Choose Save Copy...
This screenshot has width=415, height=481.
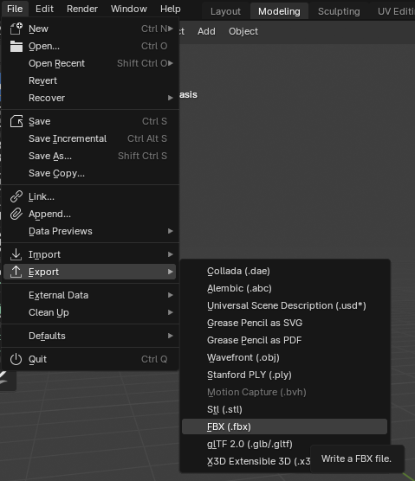click(x=89, y=173)
